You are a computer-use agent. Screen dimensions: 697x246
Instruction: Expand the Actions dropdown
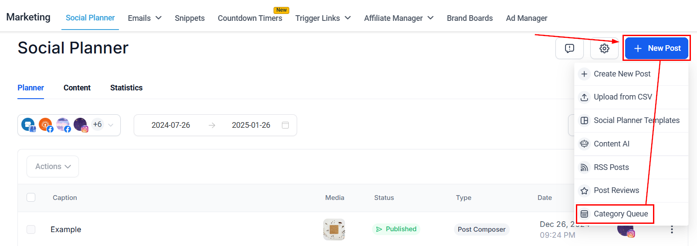53,166
